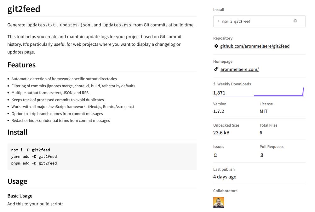Click the terminal prompt chevron before npm i

click(x=218, y=21)
